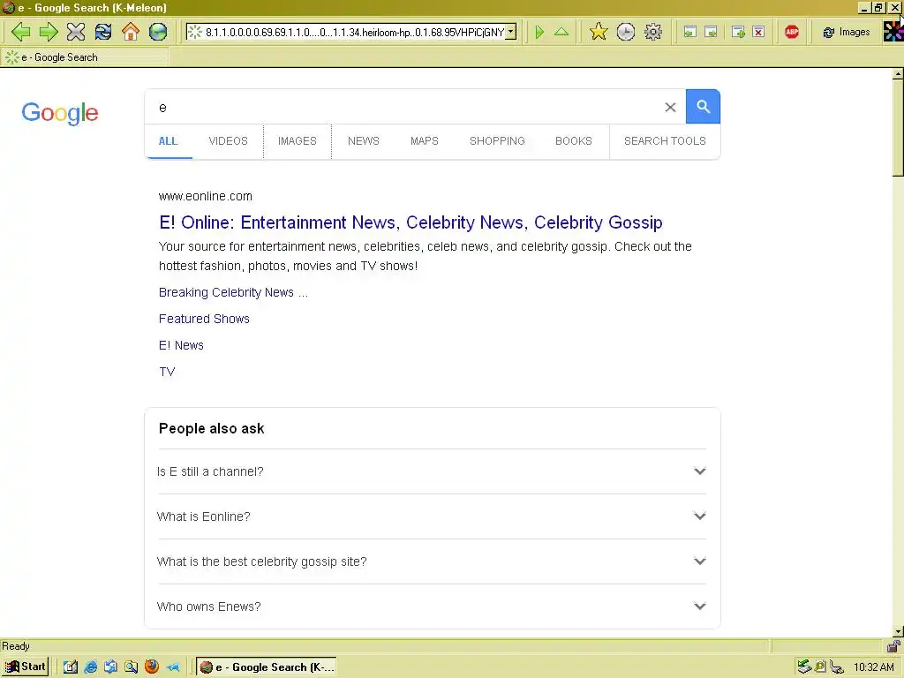Viewport: 904px width, 678px height.
Task: Switch to the previous tab icon
Action: [x=690, y=33]
